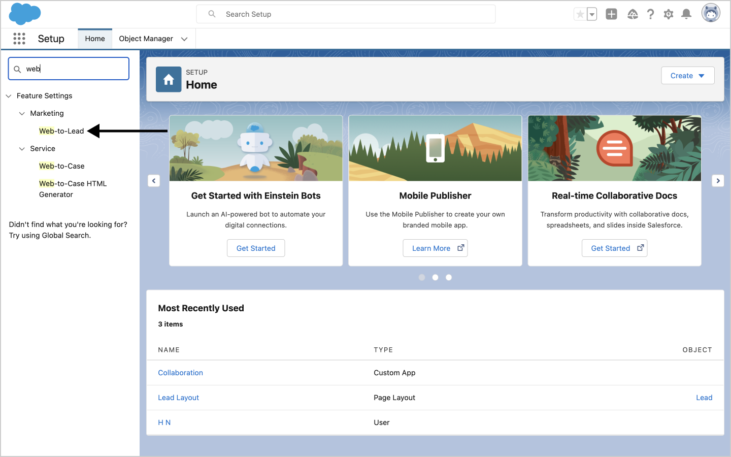Open the Create dropdown button

point(687,76)
